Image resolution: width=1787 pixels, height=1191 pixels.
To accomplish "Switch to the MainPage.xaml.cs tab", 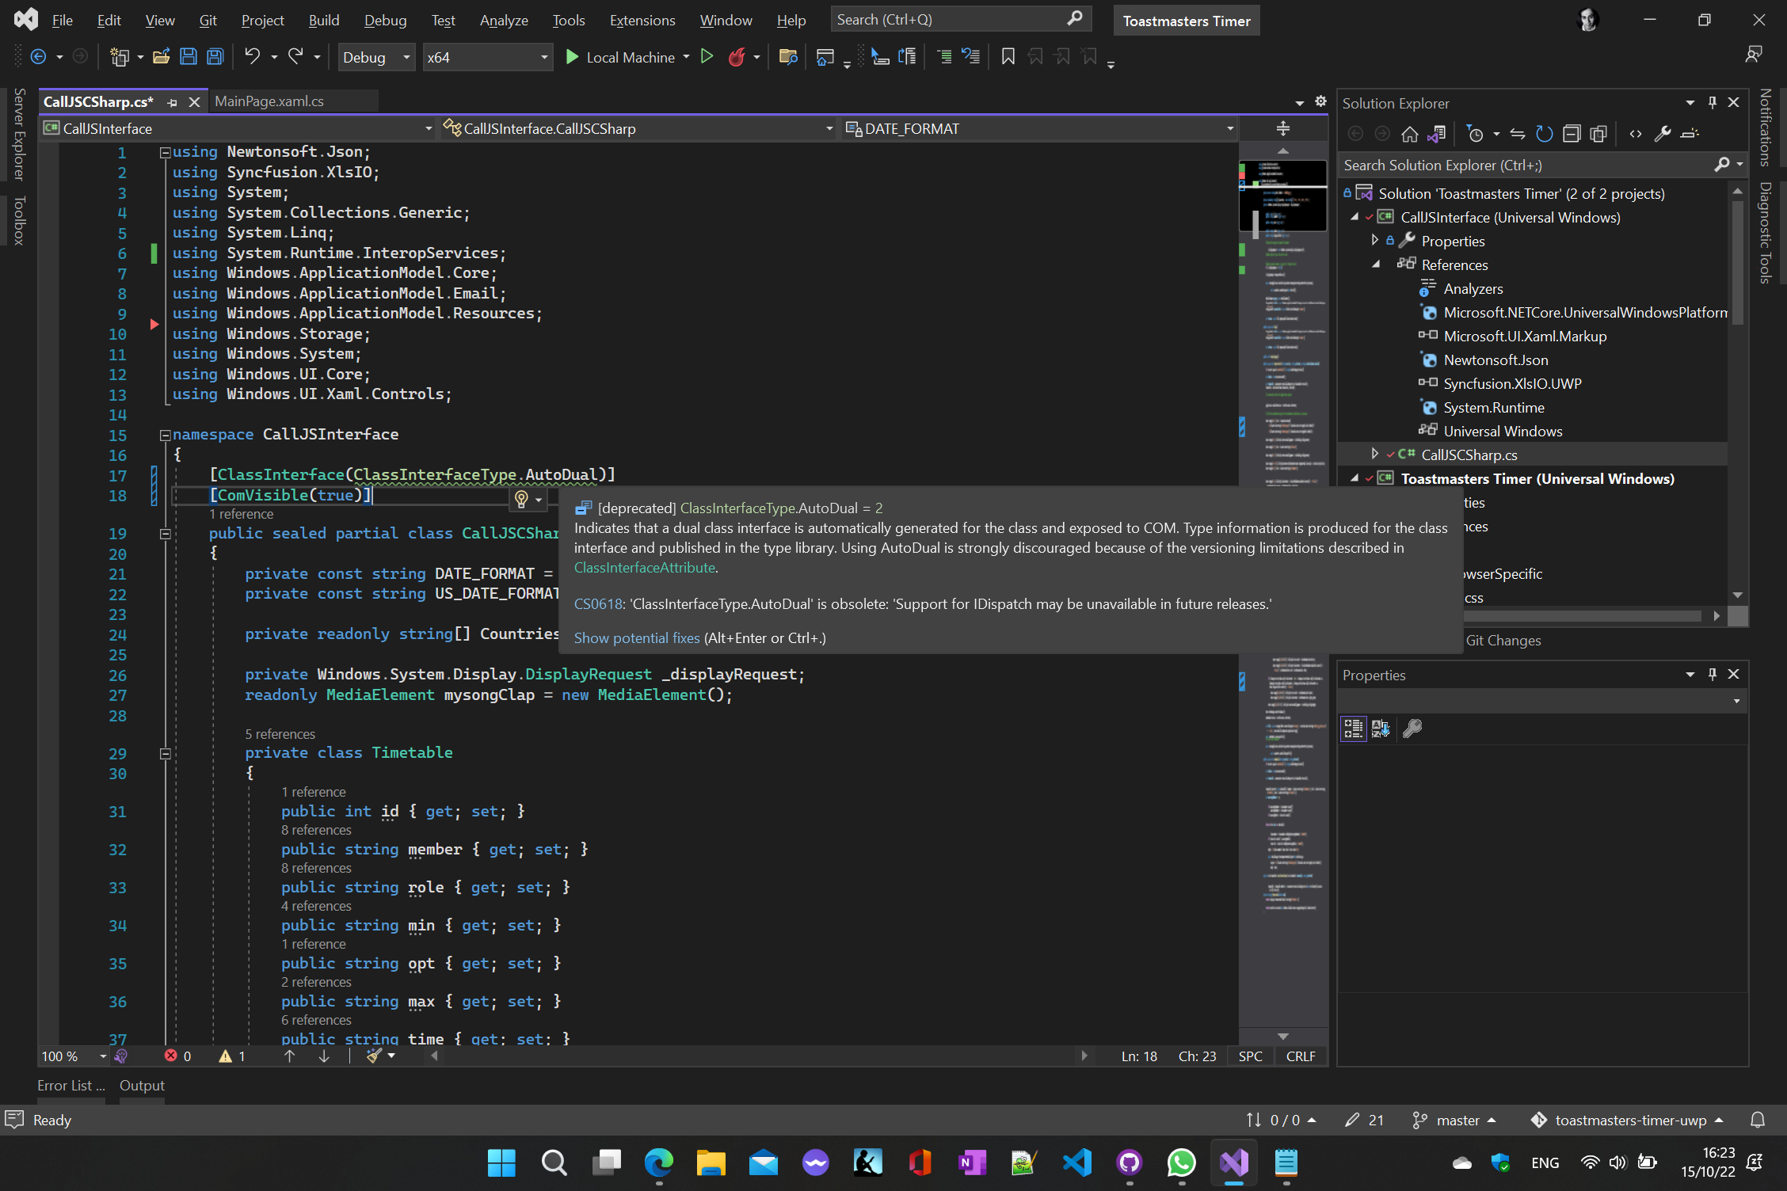I will tap(269, 101).
